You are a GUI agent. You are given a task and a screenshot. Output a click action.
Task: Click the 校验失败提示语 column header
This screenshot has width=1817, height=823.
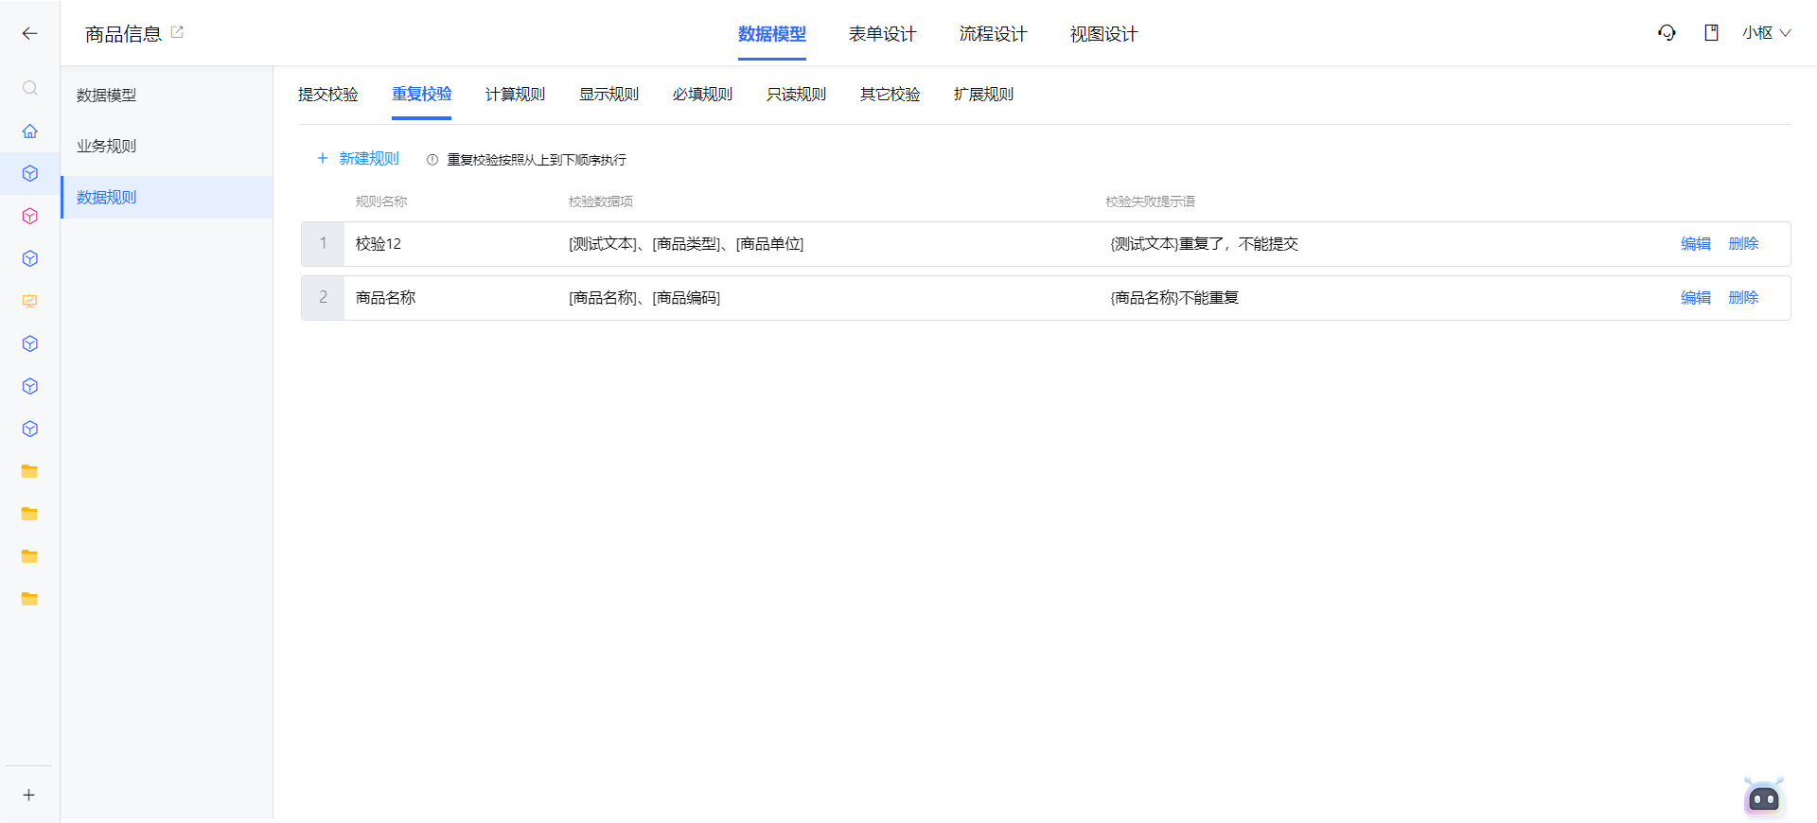coord(1151,201)
